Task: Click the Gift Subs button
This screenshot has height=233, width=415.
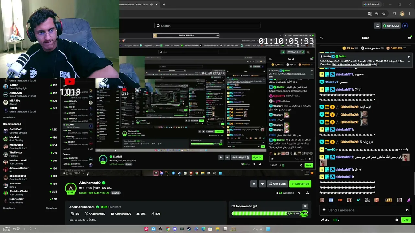Action: (x=277, y=184)
